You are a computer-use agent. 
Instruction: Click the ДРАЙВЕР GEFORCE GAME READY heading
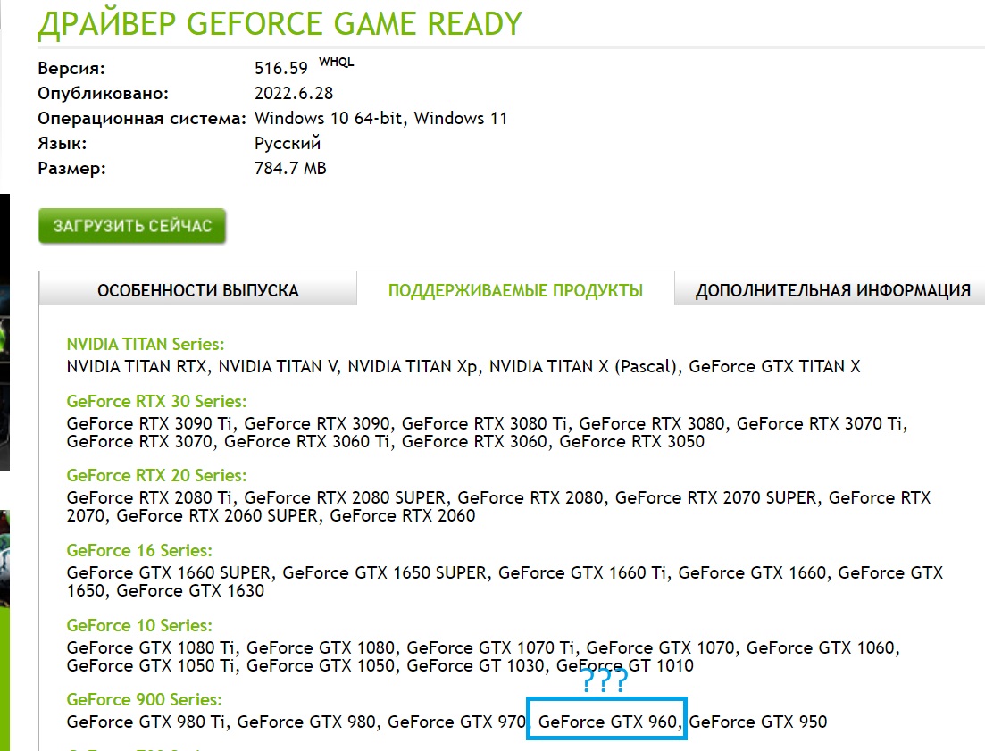click(x=280, y=24)
